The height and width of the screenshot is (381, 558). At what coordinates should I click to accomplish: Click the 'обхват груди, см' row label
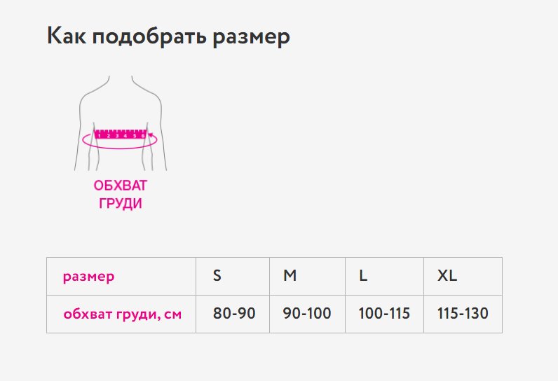click(122, 314)
